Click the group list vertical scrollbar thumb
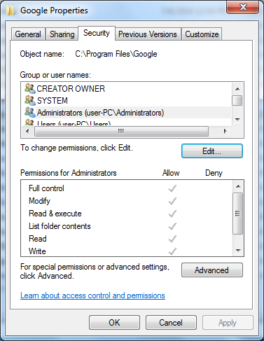This screenshot has width=264, height=341. click(237, 101)
